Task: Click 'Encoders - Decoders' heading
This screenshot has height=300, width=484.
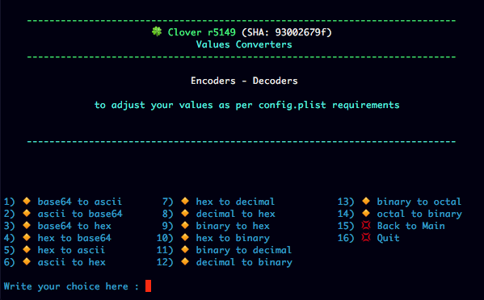Action: [244, 81]
